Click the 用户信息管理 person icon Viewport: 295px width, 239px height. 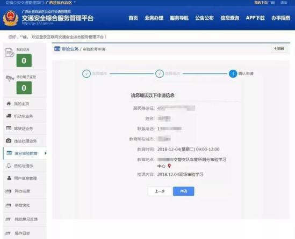(9, 178)
